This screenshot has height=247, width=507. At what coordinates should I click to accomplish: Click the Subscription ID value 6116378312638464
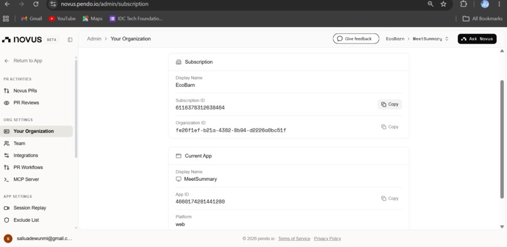pyautogui.click(x=200, y=108)
